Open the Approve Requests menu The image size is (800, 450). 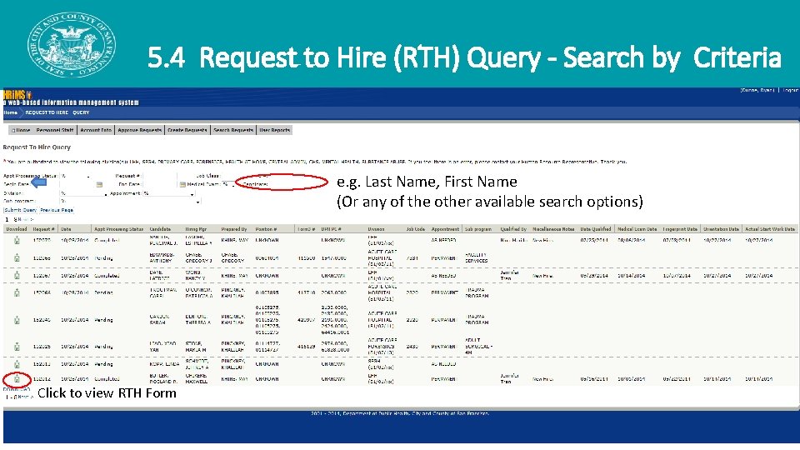(x=139, y=130)
